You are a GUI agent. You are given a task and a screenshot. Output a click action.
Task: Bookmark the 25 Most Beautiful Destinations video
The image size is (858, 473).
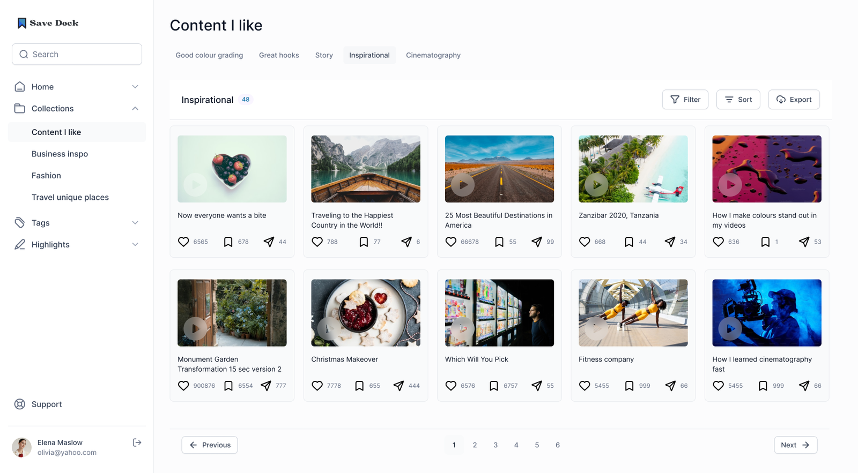(x=499, y=242)
